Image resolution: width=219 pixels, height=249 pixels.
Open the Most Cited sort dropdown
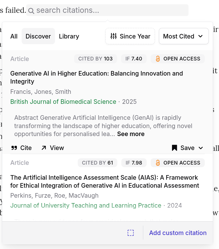pos(184,36)
